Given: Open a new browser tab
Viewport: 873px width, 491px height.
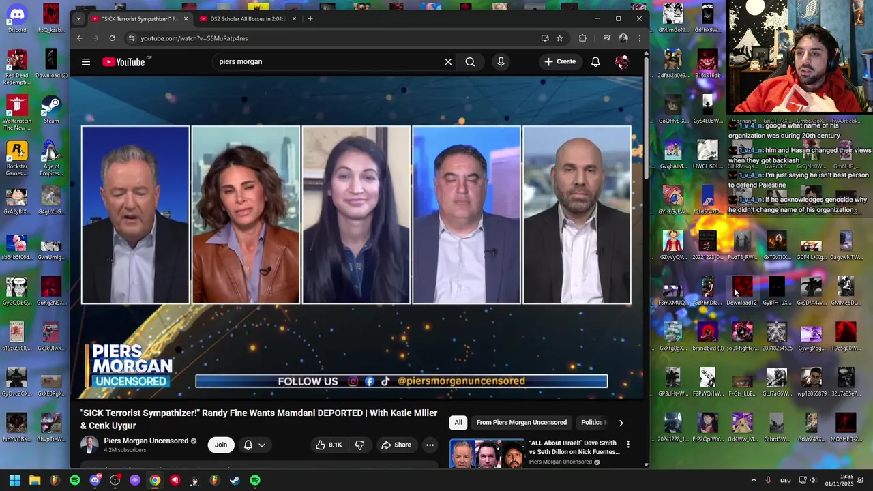Looking at the screenshot, I should pyautogui.click(x=310, y=19).
